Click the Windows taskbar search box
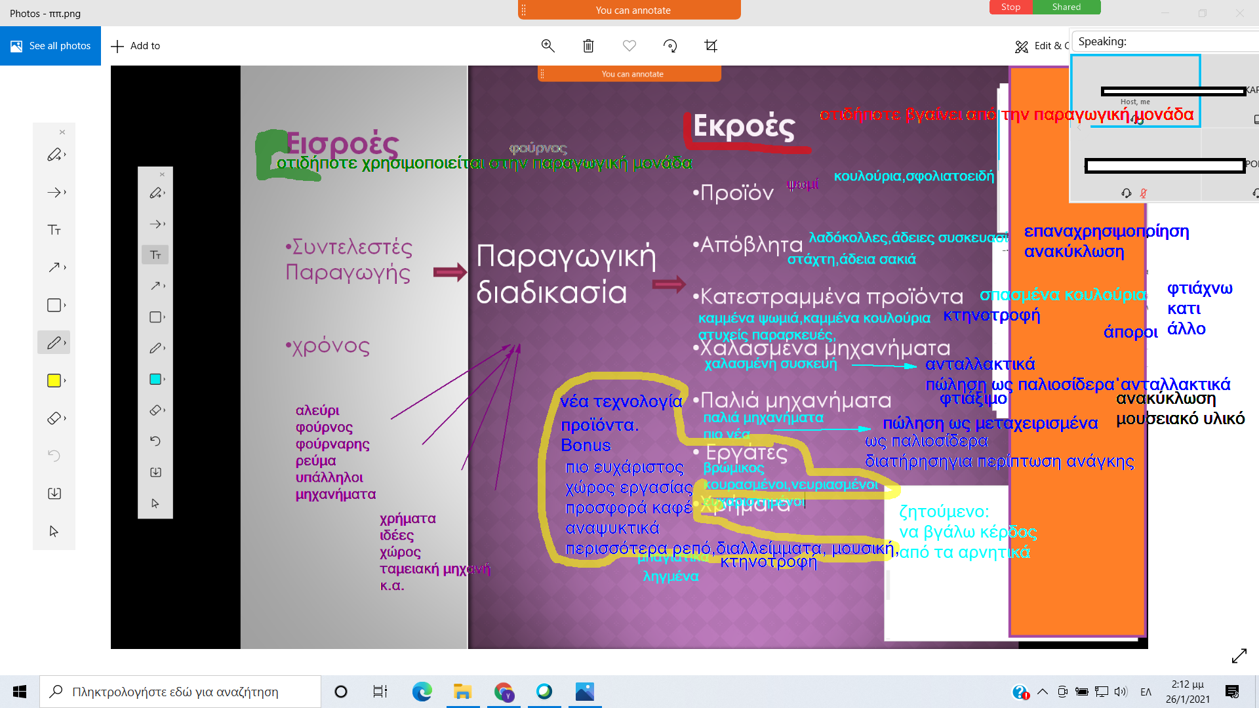The height and width of the screenshot is (708, 1259). coord(180,692)
